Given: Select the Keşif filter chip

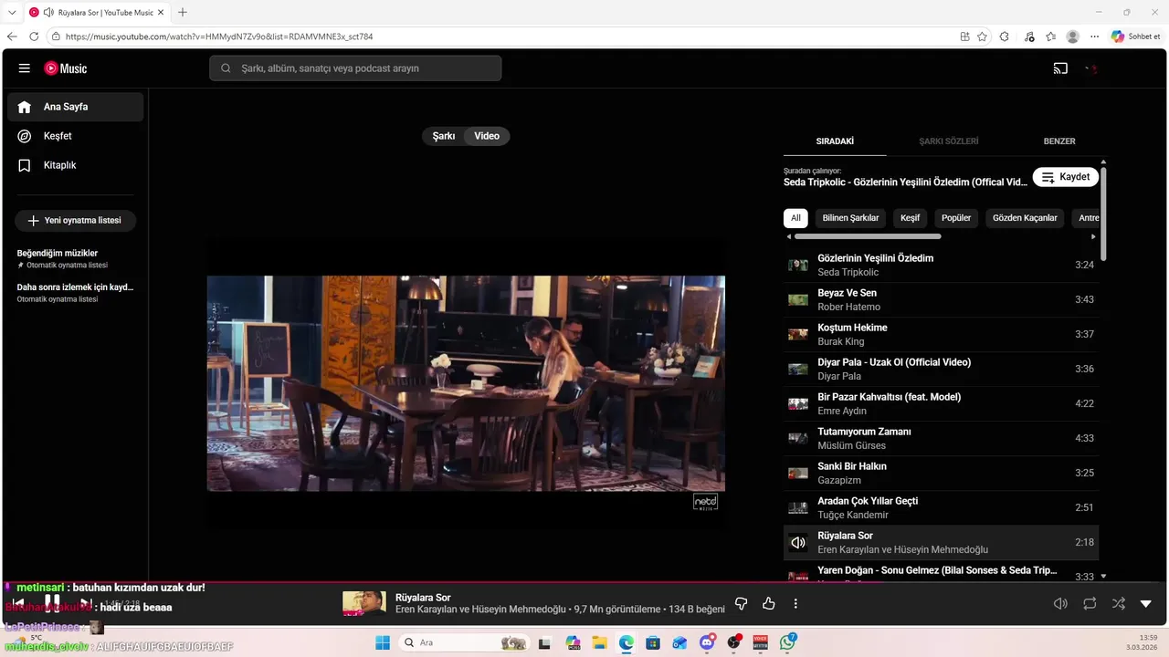Looking at the screenshot, I should coord(911,218).
